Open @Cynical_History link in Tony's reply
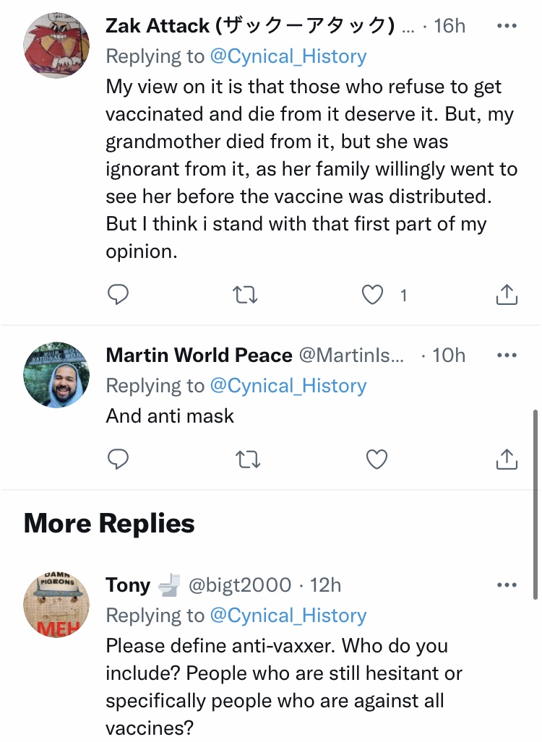Screen dimensions: 542x742 click(288, 616)
